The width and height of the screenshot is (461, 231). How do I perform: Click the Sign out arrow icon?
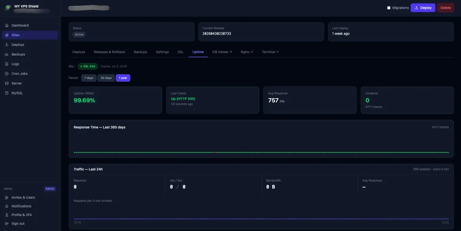[x=7, y=224]
